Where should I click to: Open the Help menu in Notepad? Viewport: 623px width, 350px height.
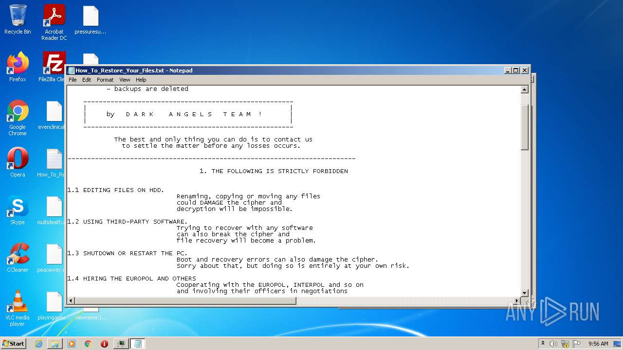(141, 80)
